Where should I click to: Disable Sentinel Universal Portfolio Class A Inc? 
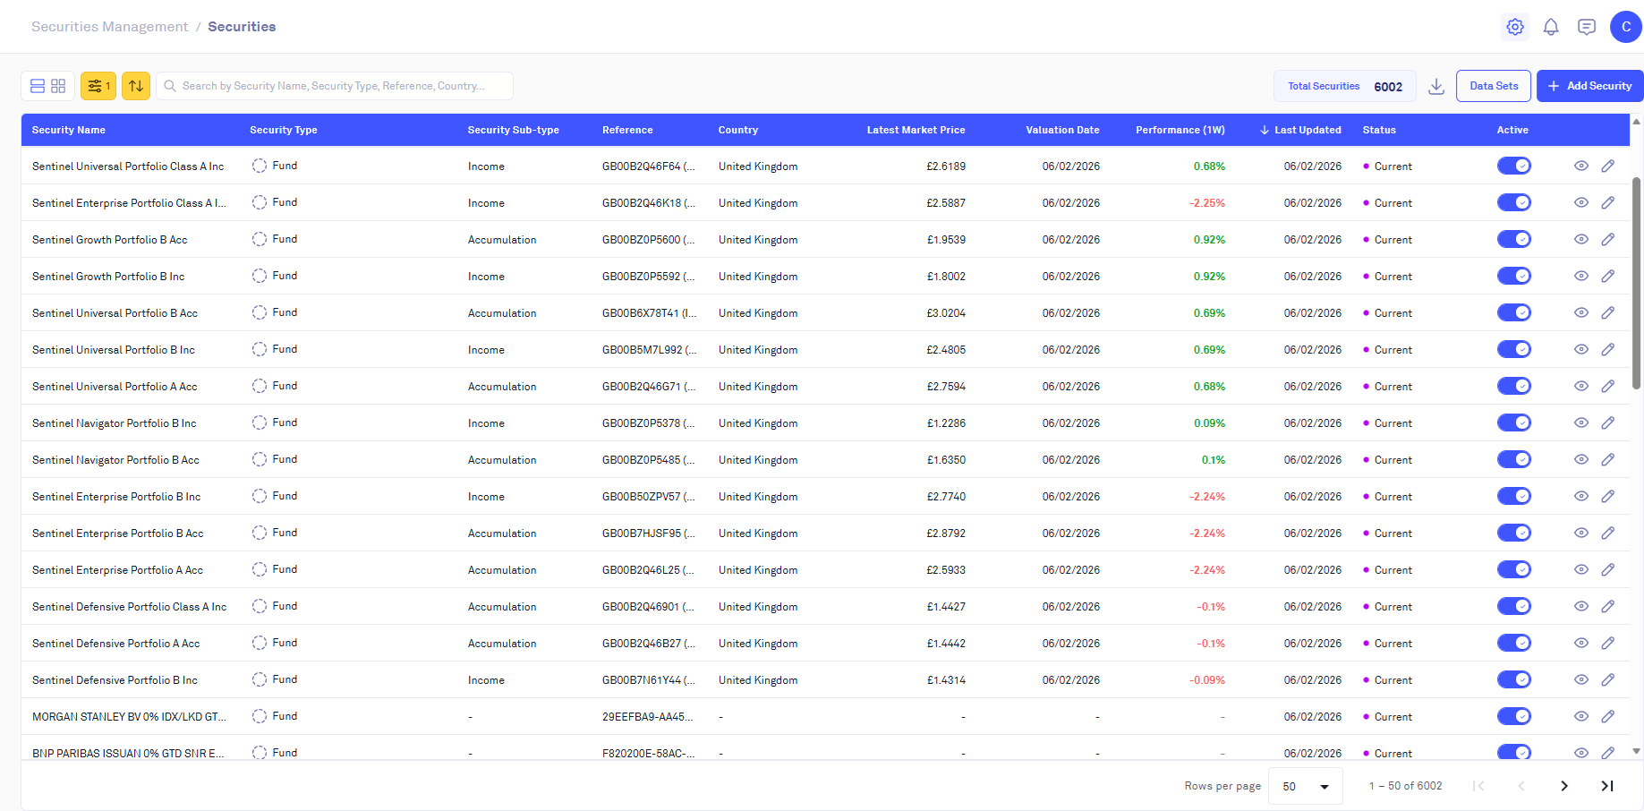click(x=1514, y=166)
